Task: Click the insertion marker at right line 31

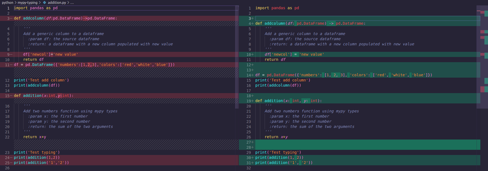Action: pos(253,163)
